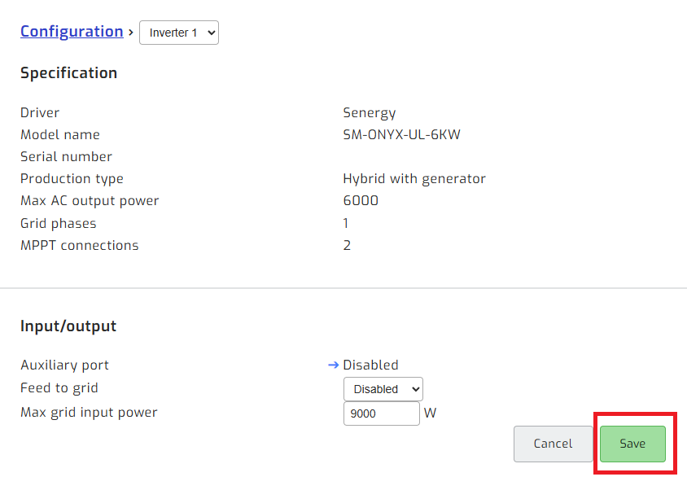The height and width of the screenshot is (490, 687).
Task: Open the Feed to grid dropdown
Action: [383, 388]
